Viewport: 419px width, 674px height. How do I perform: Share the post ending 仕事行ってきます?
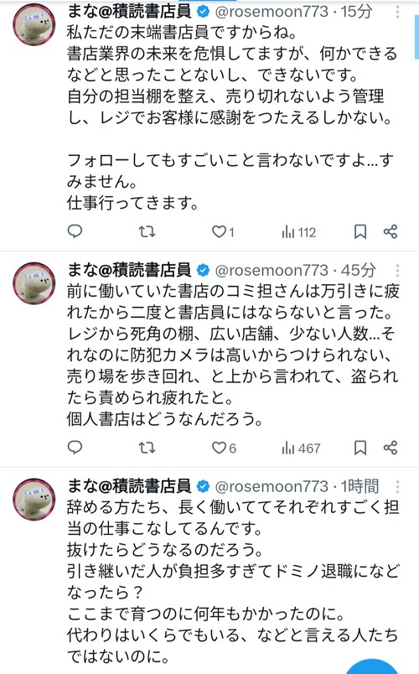(x=391, y=231)
